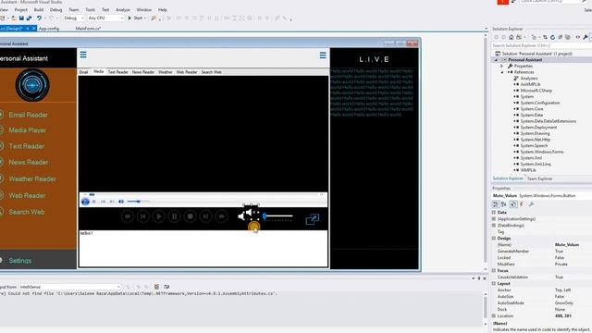
Task: Click the Undo icon in the toolbar
Action: tap(39, 18)
